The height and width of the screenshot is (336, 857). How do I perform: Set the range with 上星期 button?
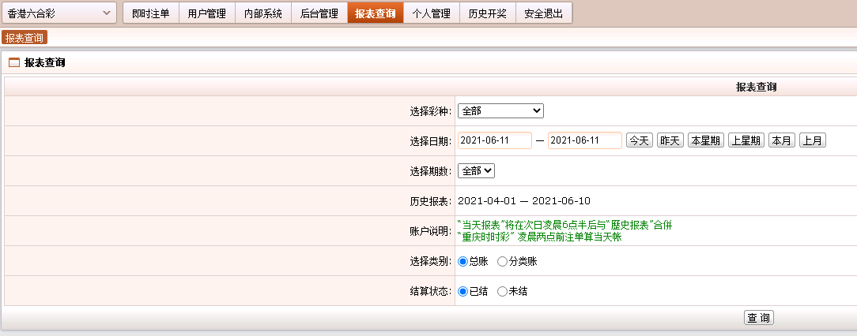tap(746, 140)
